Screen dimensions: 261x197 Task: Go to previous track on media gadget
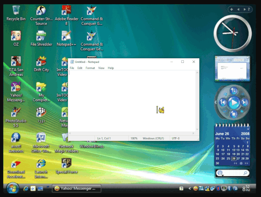[223, 102]
